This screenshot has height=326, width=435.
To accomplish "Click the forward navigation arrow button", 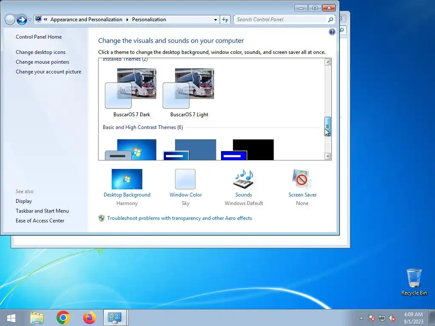I will click(x=22, y=20).
